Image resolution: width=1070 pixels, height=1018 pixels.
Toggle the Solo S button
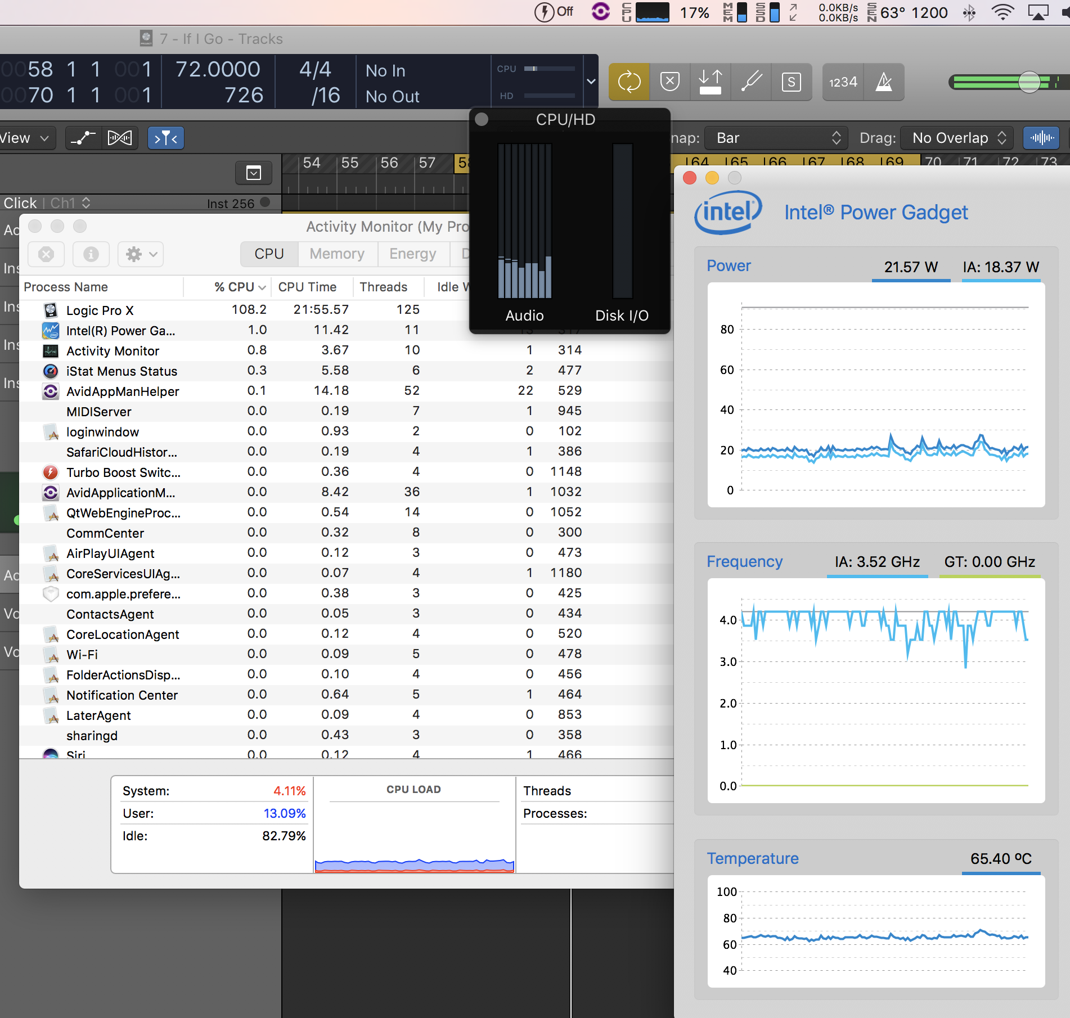pos(791,82)
